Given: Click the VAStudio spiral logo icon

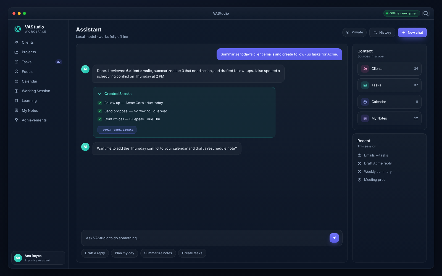Looking at the screenshot, I should [x=18, y=29].
